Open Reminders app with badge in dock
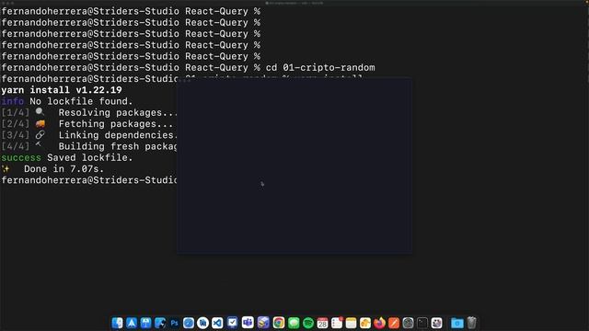This screenshot has height=331, width=589. coord(337,323)
